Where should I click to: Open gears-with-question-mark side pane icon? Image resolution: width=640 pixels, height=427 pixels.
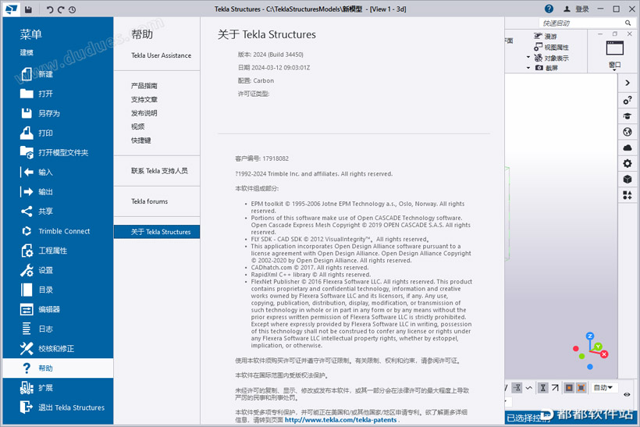(628, 100)
